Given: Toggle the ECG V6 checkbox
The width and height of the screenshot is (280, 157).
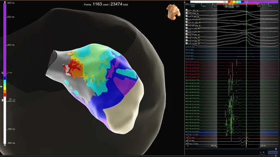Looking at the screenshot, I should 187,43.
